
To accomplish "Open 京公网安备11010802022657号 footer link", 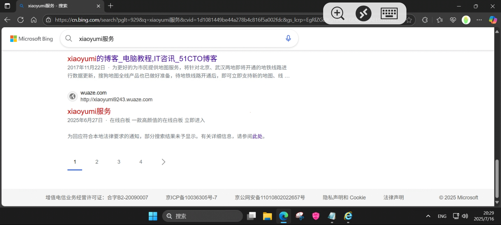I will [270, 197].
